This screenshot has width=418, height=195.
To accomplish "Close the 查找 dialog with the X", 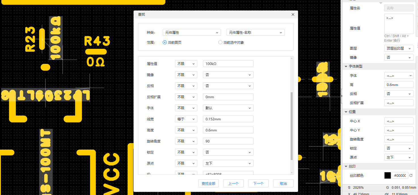I will (293, 14).
